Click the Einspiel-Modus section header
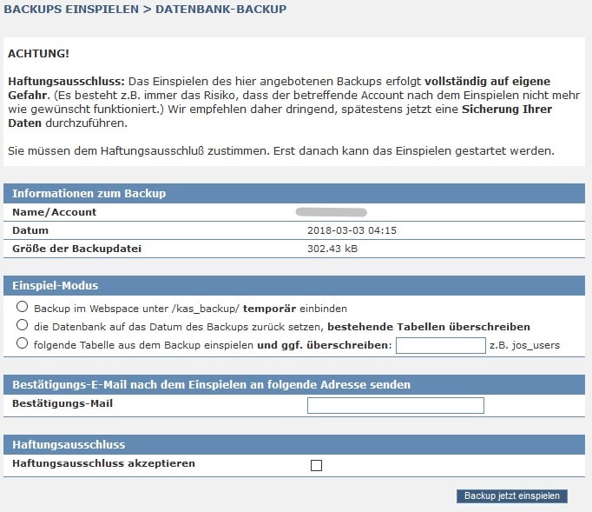592x512 pixels. 294,285
